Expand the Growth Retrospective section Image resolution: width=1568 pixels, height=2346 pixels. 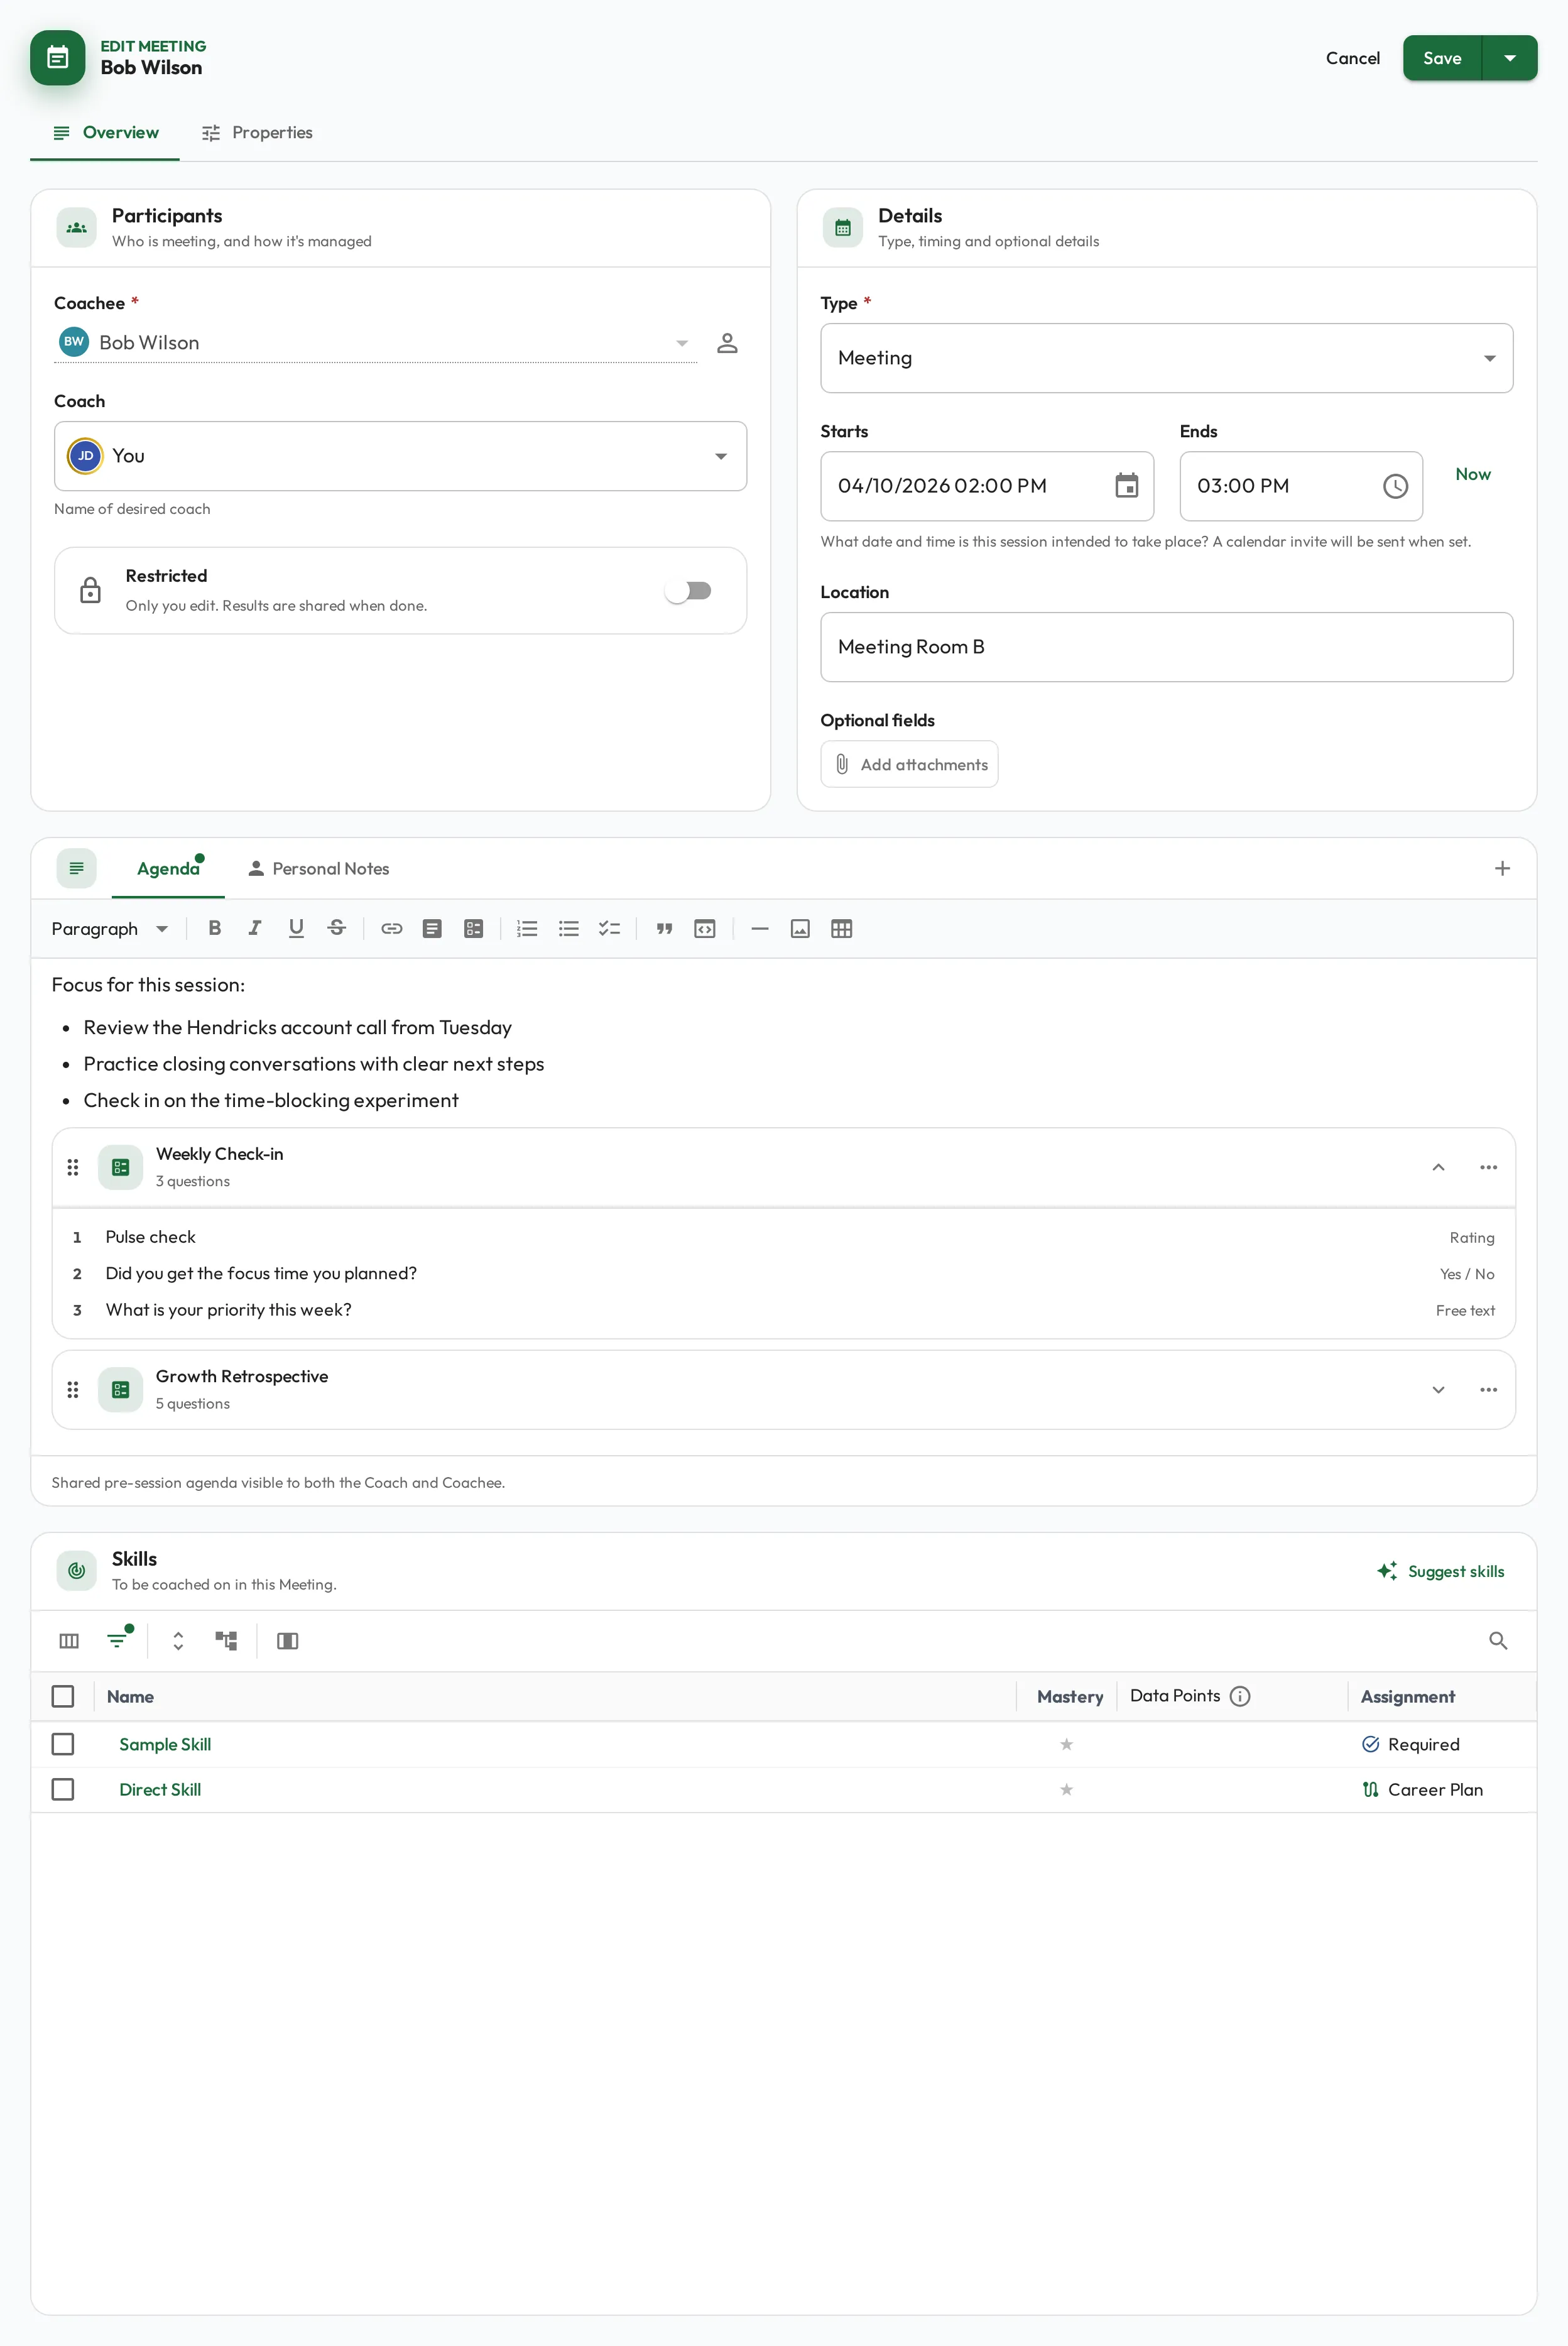tap(1438, 1390)
